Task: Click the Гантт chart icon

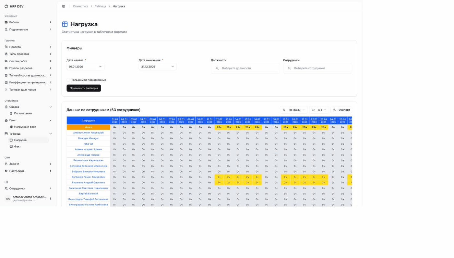Action: coord(6,120)
